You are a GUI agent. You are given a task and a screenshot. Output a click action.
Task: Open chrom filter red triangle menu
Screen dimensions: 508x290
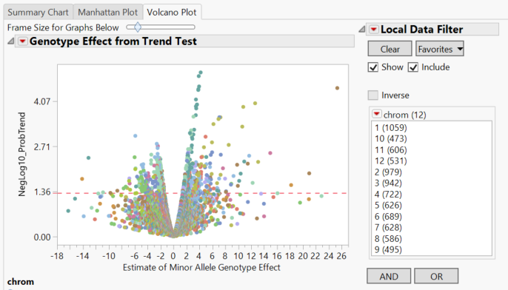tap(376, 114)
